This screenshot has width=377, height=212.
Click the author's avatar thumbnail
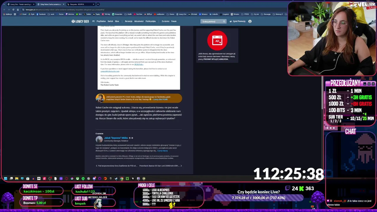[x=99, y=139]
